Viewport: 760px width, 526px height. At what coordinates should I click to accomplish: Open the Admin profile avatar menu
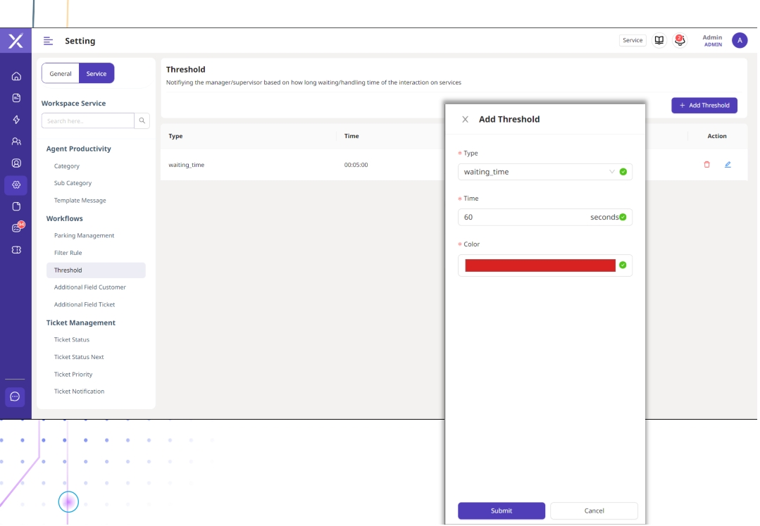coord(739,40)
